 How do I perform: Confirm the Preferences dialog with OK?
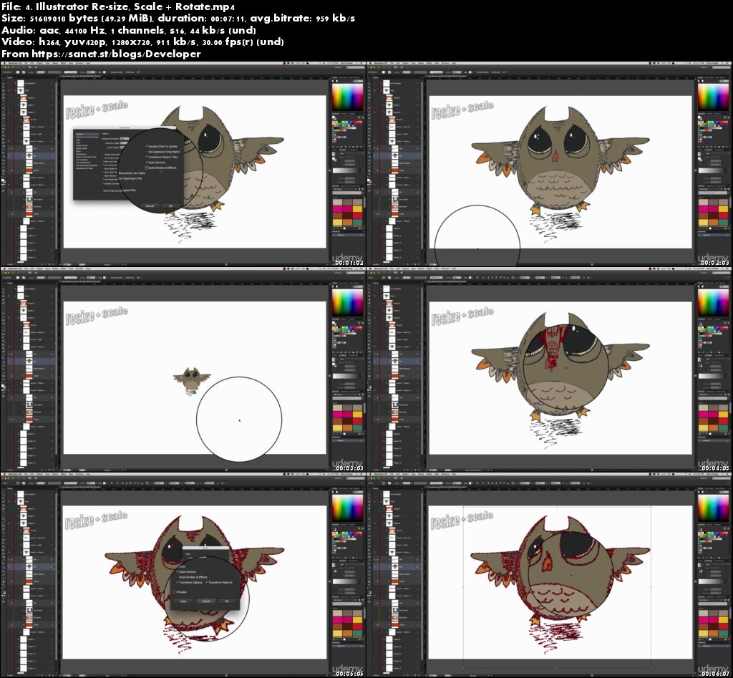[x=170, y=205]
